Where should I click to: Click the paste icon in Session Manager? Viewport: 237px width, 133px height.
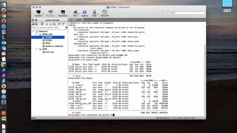[54, 24]
